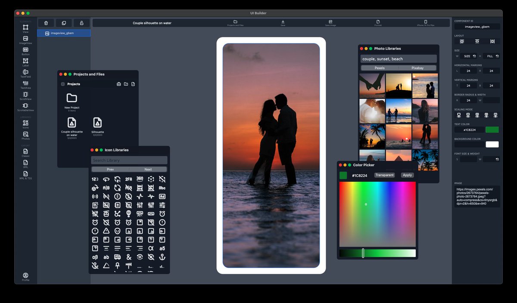This screenshot has width=517, height=303.
Task: Reset the width SIZE value
Action: pyautogui.click(x=474, y=56)
